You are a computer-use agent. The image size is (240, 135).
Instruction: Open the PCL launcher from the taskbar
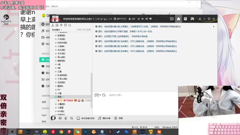pos(126,132)
